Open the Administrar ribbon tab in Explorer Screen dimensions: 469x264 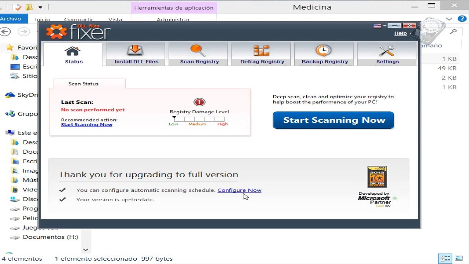[x=173, y=19]
